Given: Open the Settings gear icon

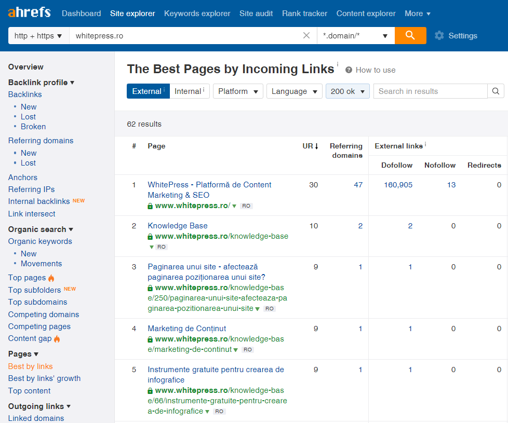Looking at the screenshot, I should [439, 36].
